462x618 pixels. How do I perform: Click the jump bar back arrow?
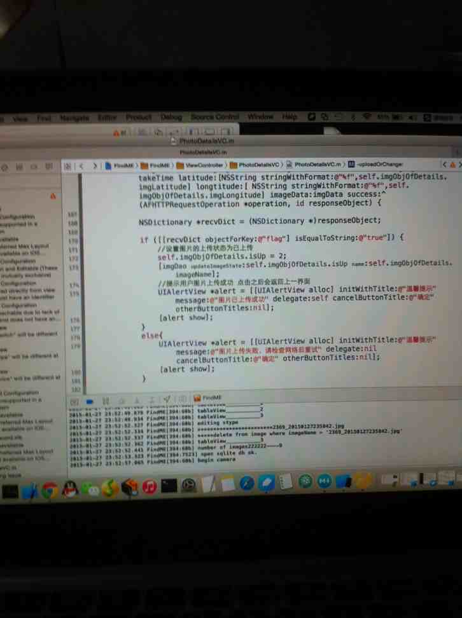[x=81, y=166]
